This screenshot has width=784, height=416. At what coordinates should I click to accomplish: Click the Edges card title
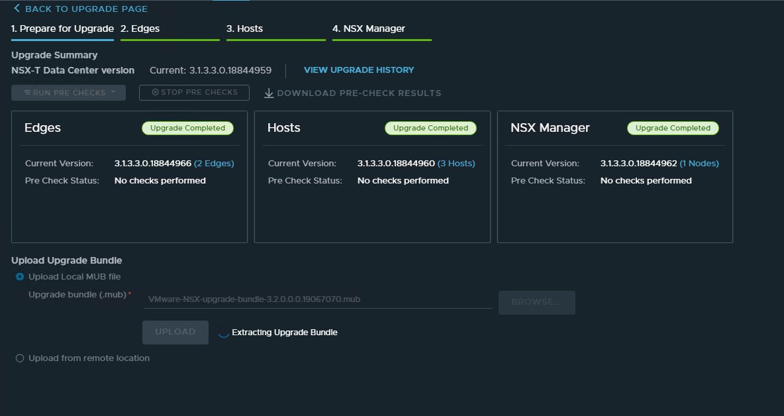click(42, 128)
